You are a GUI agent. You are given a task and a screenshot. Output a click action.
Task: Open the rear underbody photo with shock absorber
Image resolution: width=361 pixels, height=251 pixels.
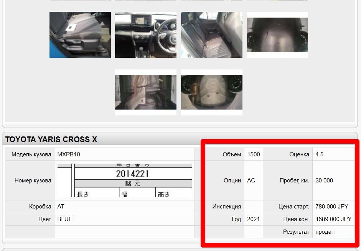click(212, 92)
